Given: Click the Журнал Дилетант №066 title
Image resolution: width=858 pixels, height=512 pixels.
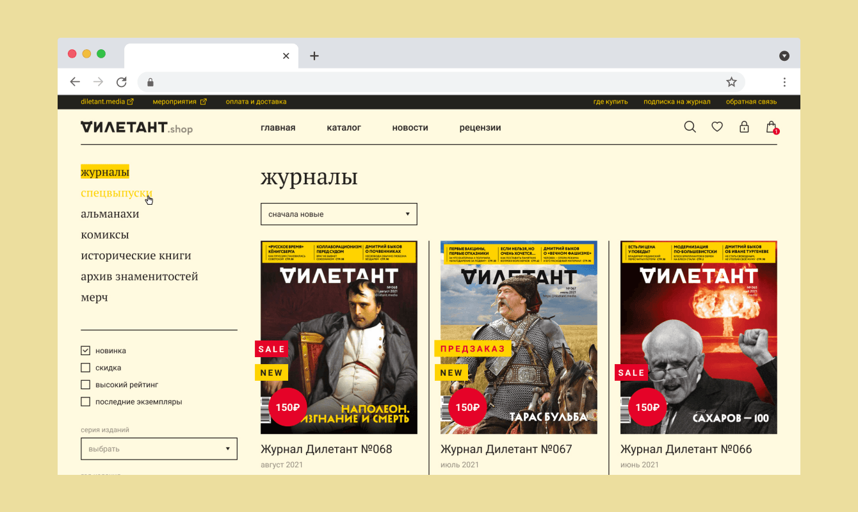Looking at the screenshot, I should pos(686,449).
